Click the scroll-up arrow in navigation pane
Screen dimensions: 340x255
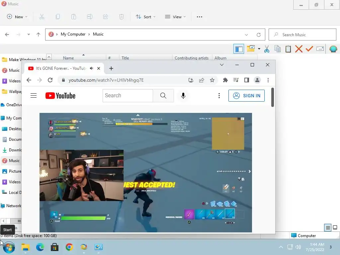49,57
